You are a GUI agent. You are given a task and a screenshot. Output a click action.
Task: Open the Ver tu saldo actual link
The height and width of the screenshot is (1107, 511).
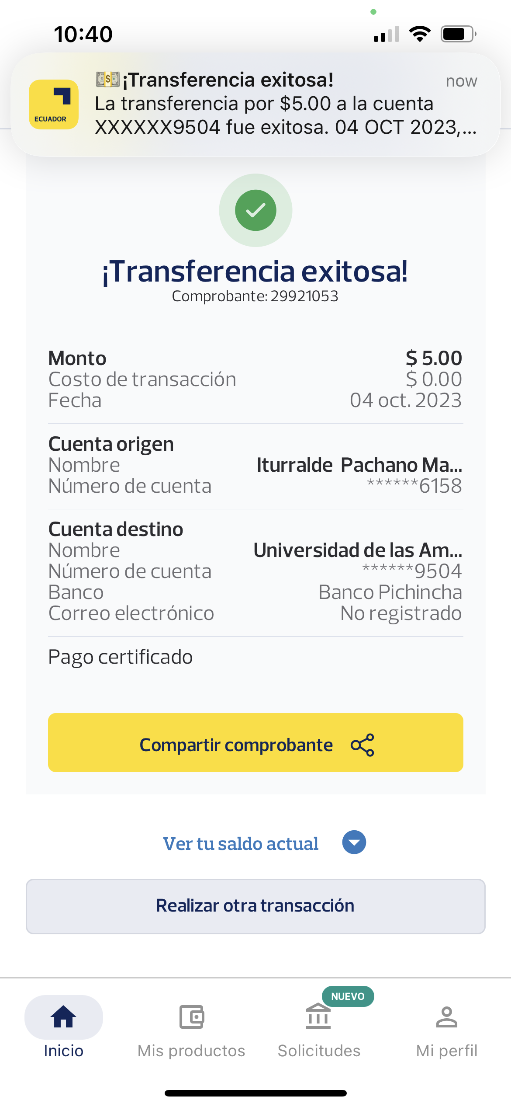tap(241, 844)
